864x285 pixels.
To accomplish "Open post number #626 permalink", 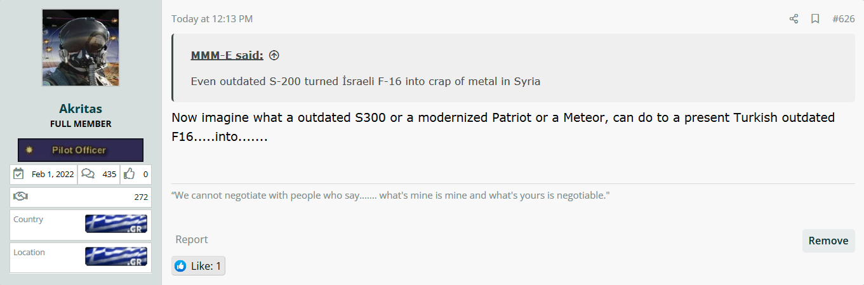I will 844,19.
